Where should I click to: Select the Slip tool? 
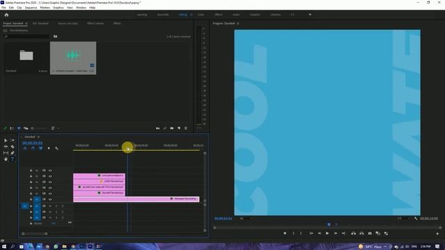(6, 153)
